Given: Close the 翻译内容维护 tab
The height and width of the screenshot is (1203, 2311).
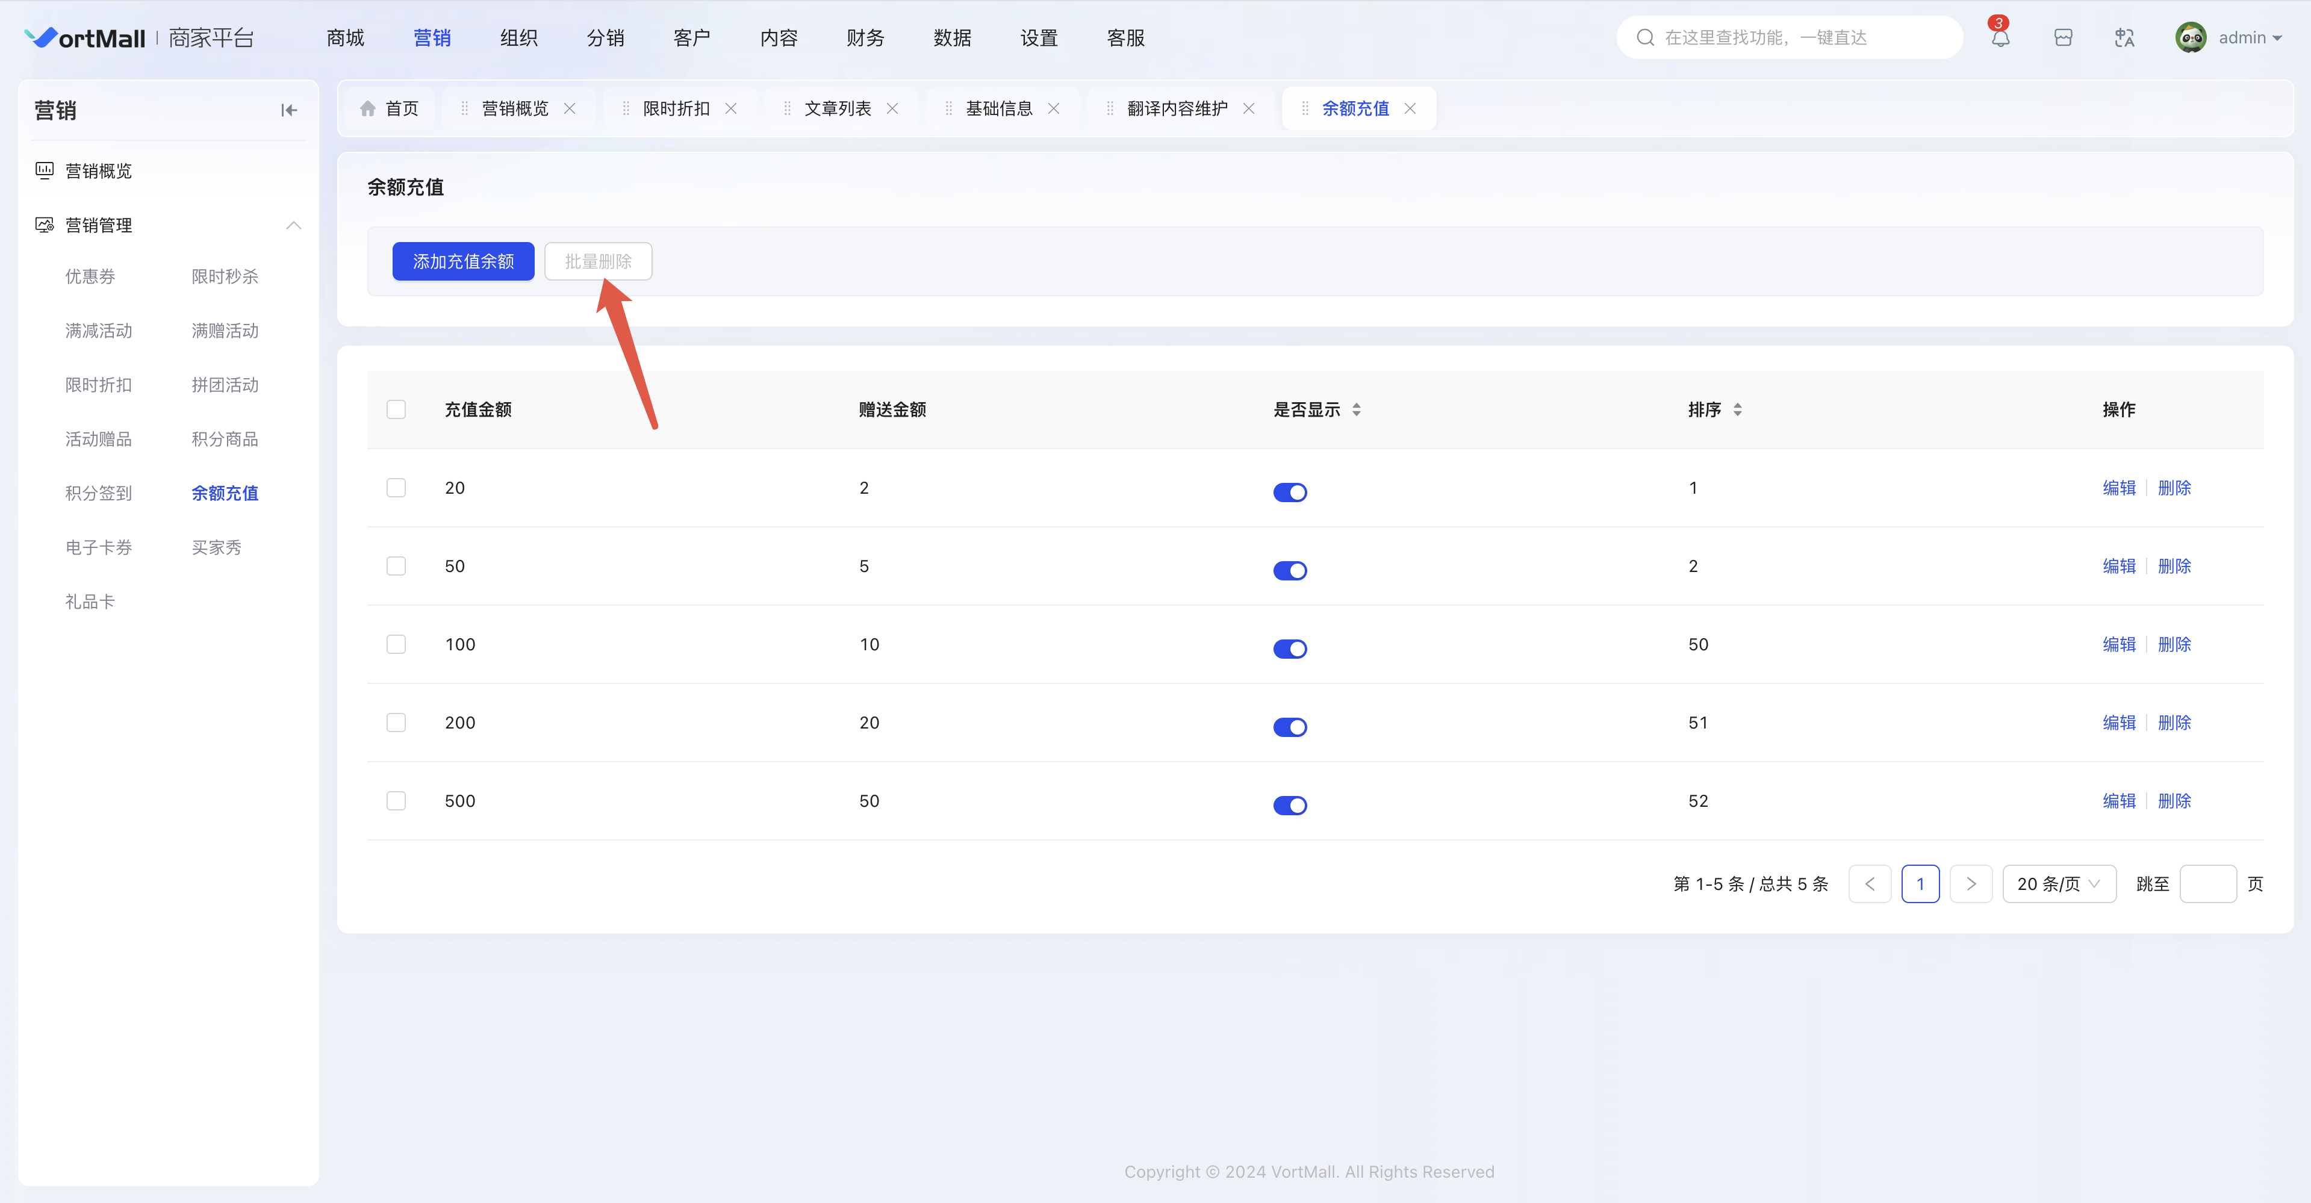Looking at the screenshot, I should 1249,108.
